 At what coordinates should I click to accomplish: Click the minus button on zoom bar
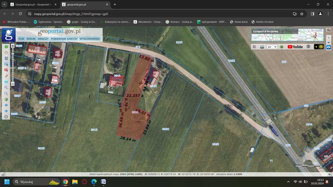[13, 84]
